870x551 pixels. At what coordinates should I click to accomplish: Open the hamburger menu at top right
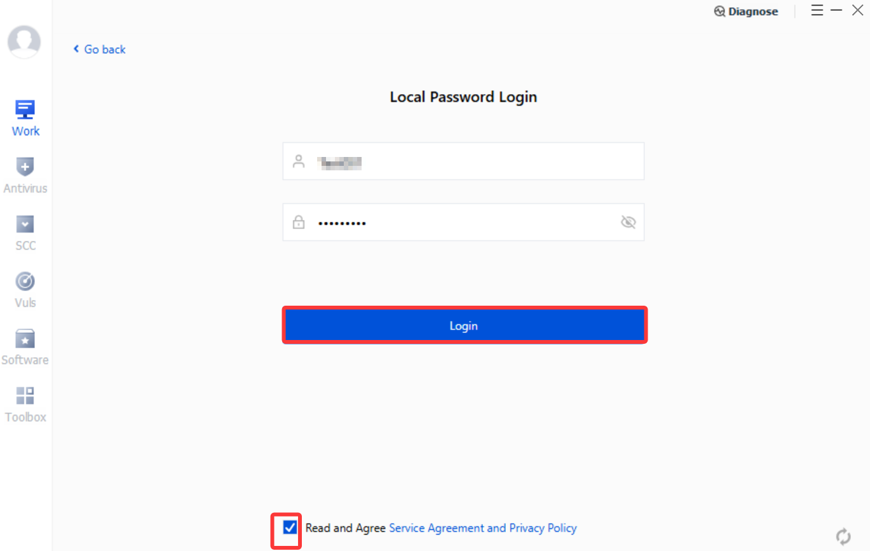point(817,10)
